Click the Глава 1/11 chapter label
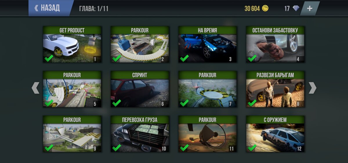 [x=94, y=8]
